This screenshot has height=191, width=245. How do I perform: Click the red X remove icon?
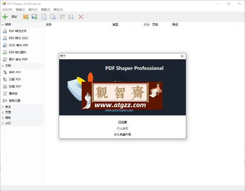click(81, 17)
